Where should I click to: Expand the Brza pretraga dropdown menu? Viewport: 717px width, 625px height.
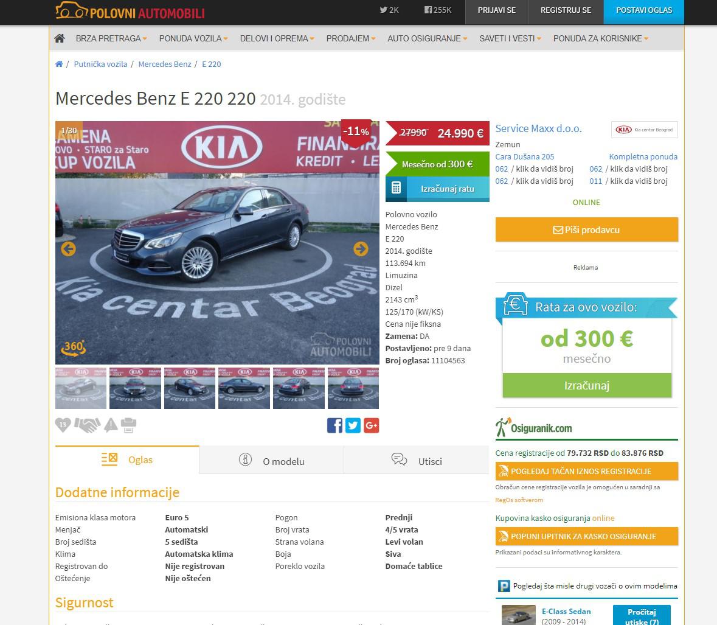click(x=111, y=38)
